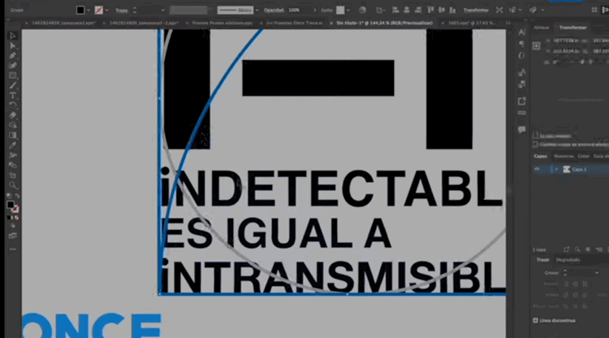Close the Sin título-1 document tab

coord(331,24)
